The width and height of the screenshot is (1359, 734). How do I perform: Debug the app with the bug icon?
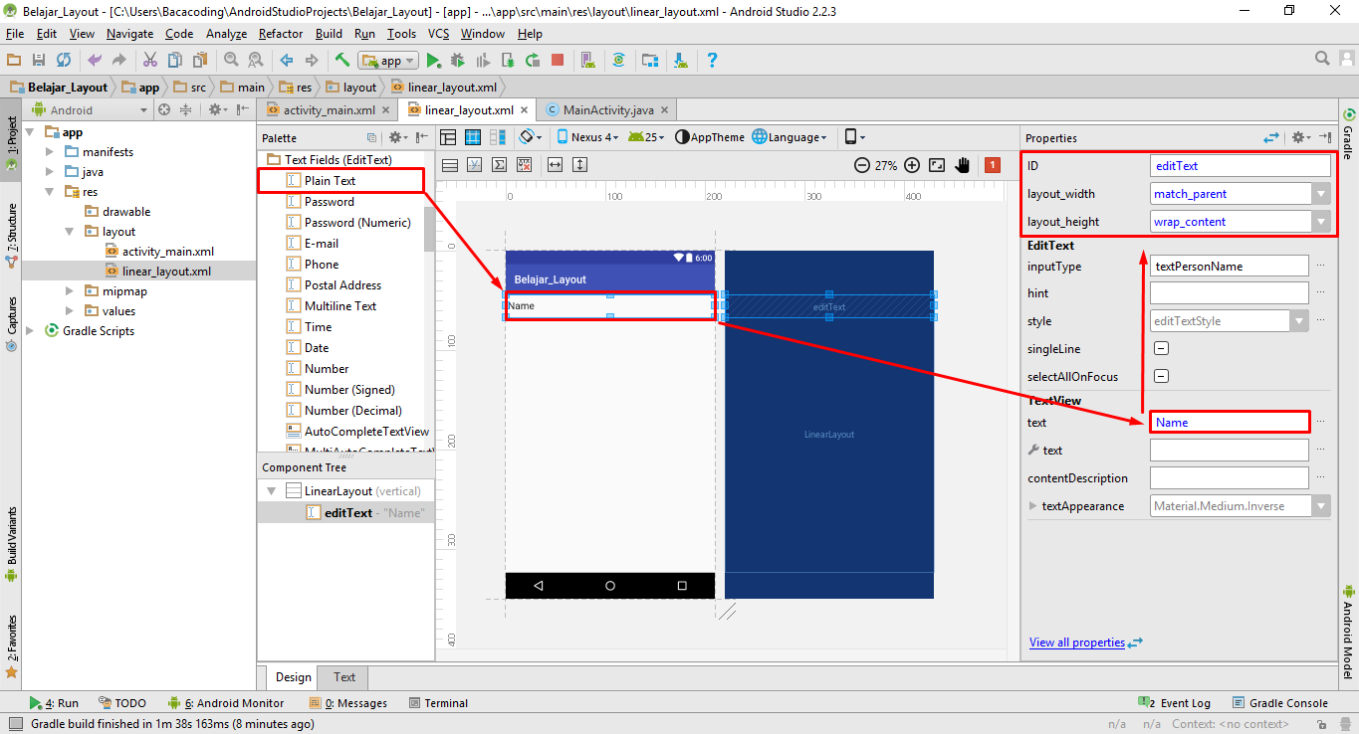pyautogui.click(x=457, y=60)
